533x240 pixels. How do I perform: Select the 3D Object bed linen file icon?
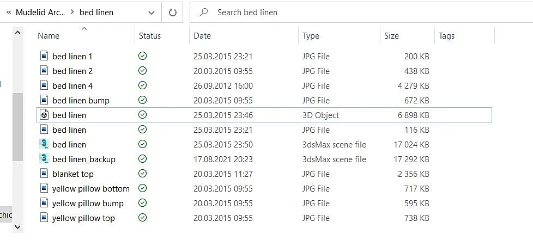point(44,115)
